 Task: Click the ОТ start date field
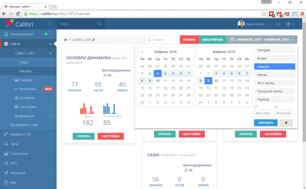tap(262, 113)
